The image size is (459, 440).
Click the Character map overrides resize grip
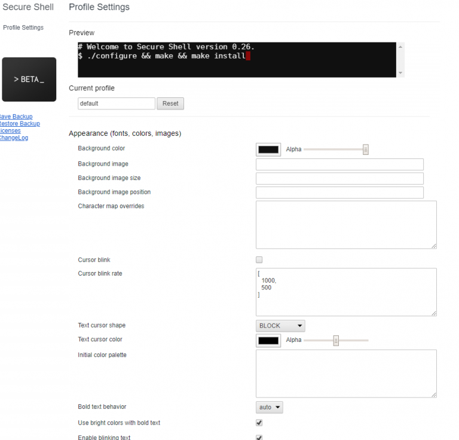(434, 246)
